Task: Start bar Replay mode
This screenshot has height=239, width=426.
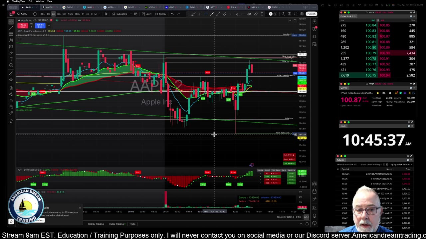Action: (161, 14)
